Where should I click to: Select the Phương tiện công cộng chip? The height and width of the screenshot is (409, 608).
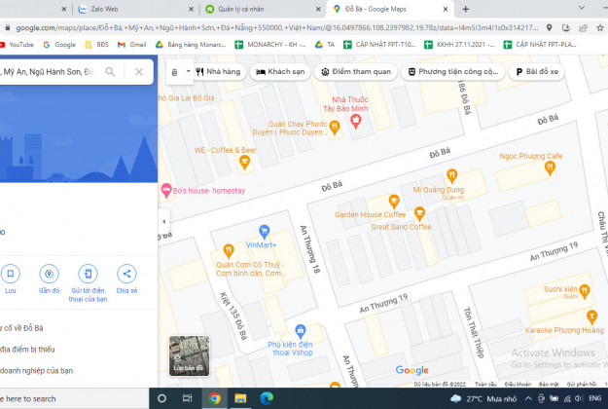[453, 72]
